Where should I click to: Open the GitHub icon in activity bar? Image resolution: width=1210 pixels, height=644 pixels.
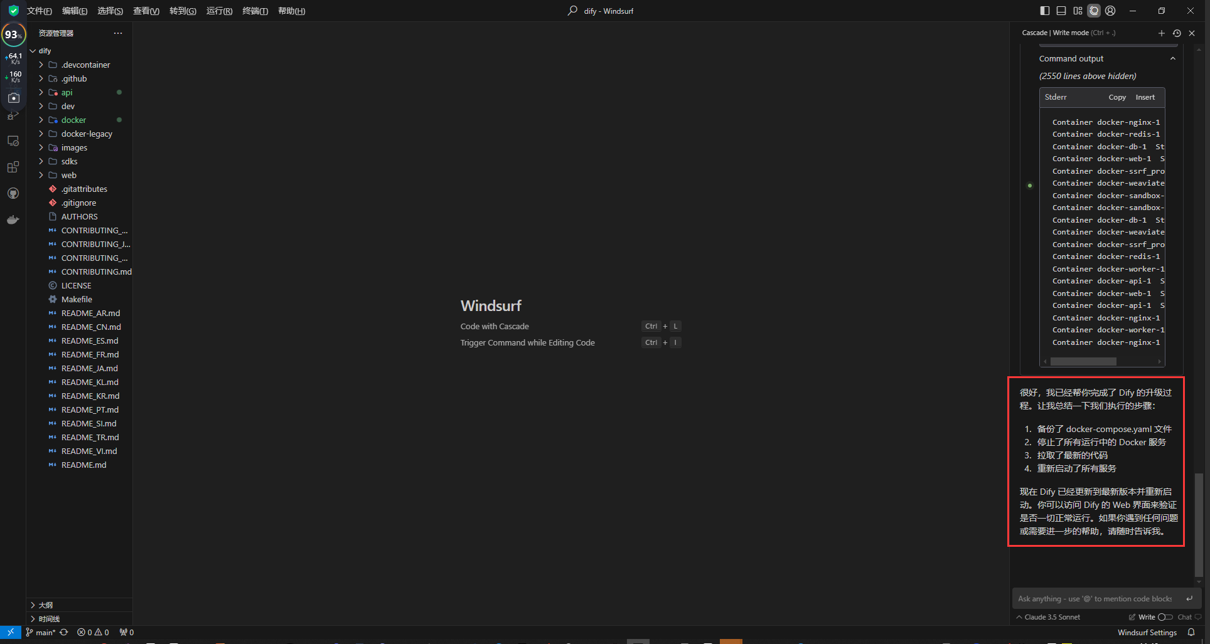13,193
